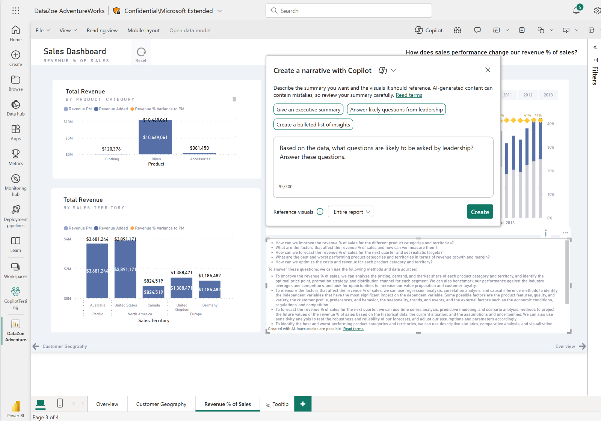Click next page arrow near Overview
The image size is (601, 421).
click(582, 346)
